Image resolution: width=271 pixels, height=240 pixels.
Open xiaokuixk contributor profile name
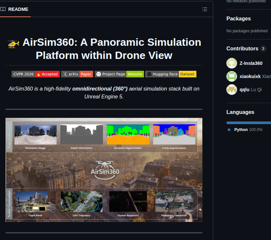coord(250,76)
